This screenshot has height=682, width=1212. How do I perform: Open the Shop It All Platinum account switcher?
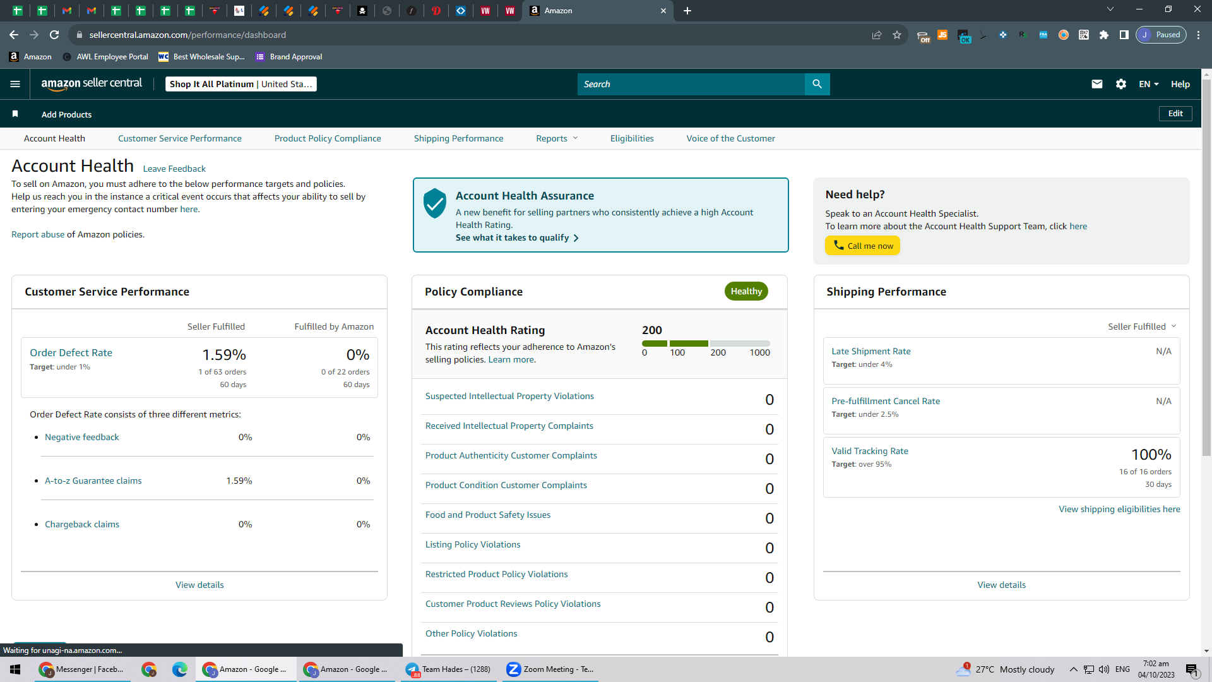click(x=241, y=84)
